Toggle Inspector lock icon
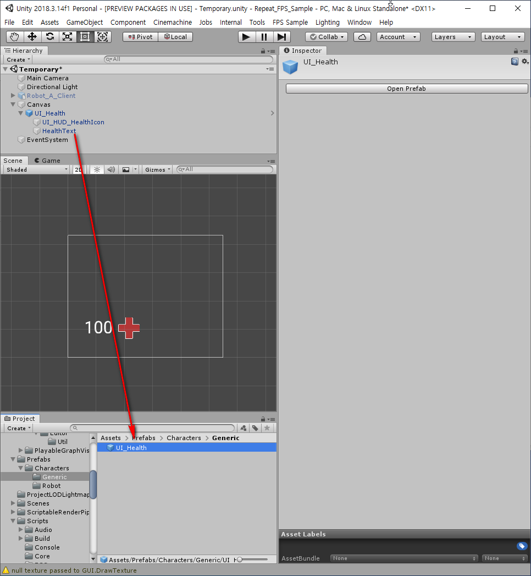The image size is (531, 576). pos(516,51)
